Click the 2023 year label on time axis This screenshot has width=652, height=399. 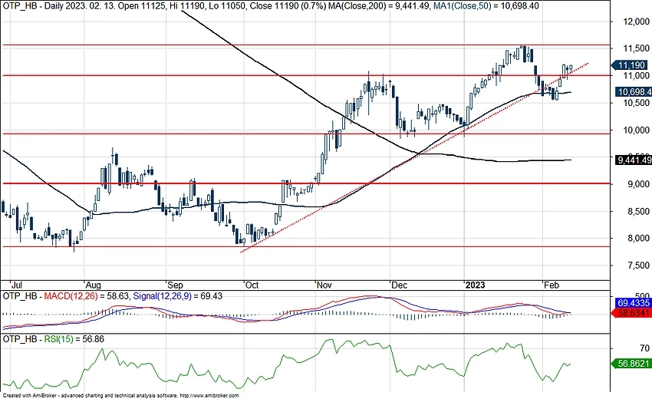(476, 285)
